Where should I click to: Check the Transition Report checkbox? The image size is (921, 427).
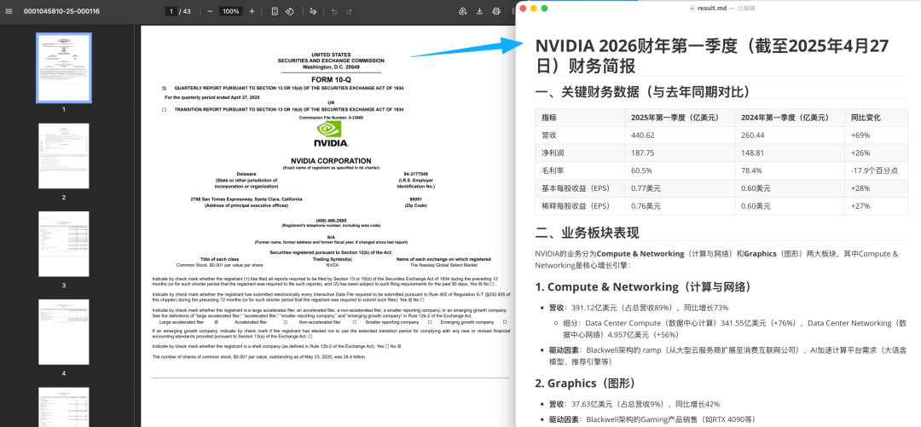(165, 110)
